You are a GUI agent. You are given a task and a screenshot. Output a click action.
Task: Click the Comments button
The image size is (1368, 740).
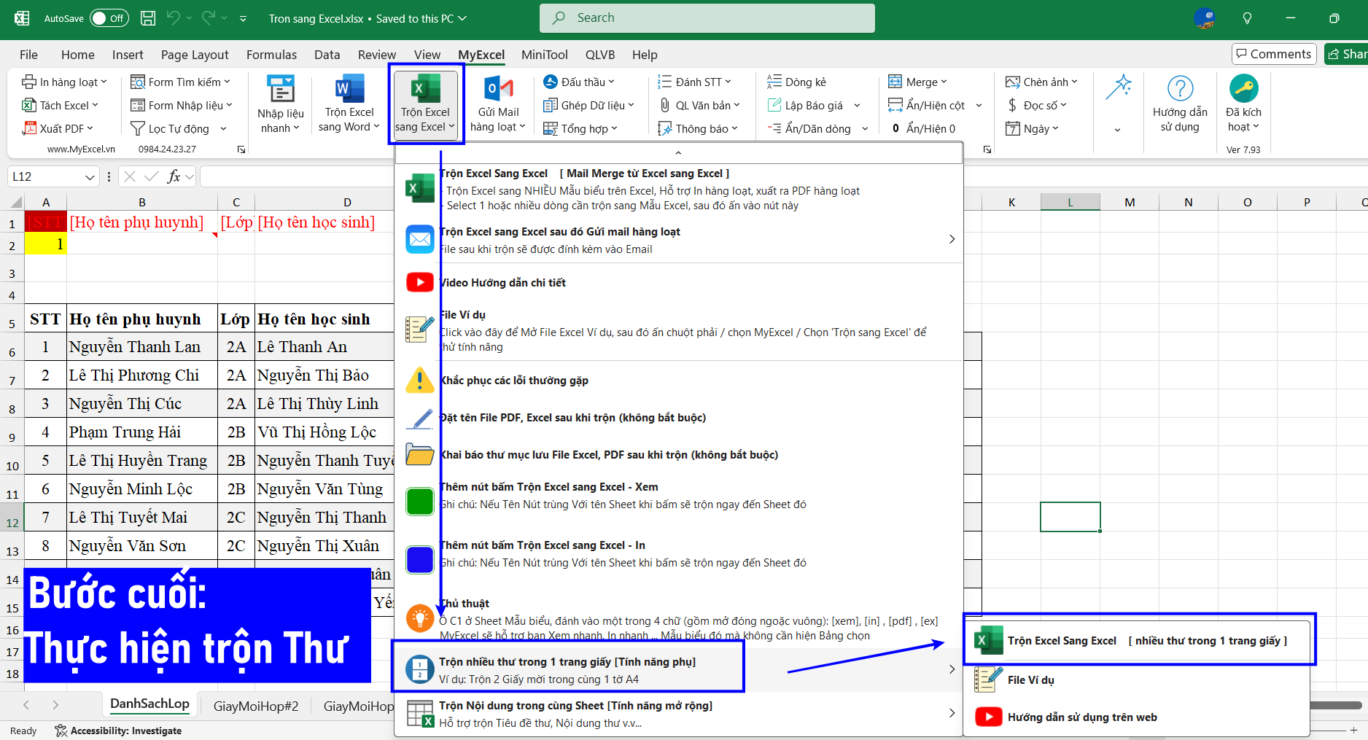pyautogui.click(x=1273, y=54)
